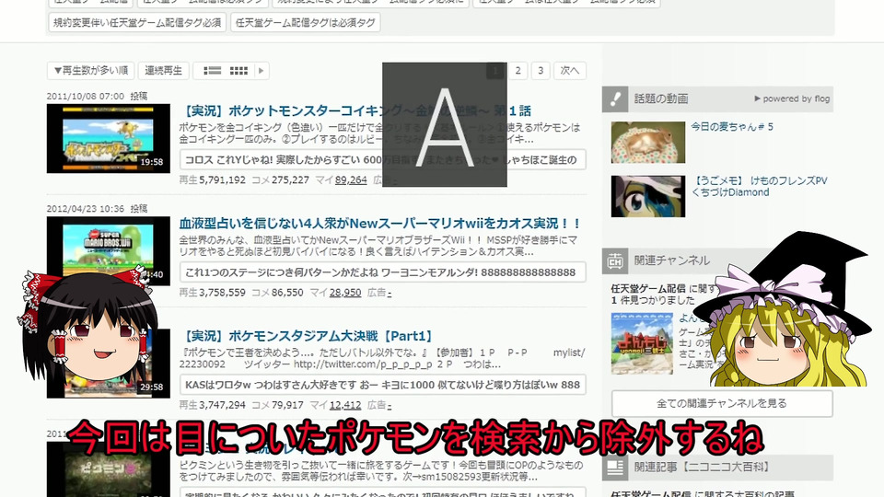
Task: Click comment box starting KASはワロタw
Action: [x=383, y=385]
